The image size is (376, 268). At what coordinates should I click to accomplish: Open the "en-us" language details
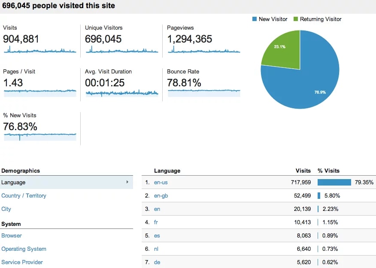pyautogui.click(x=161, y=182)
